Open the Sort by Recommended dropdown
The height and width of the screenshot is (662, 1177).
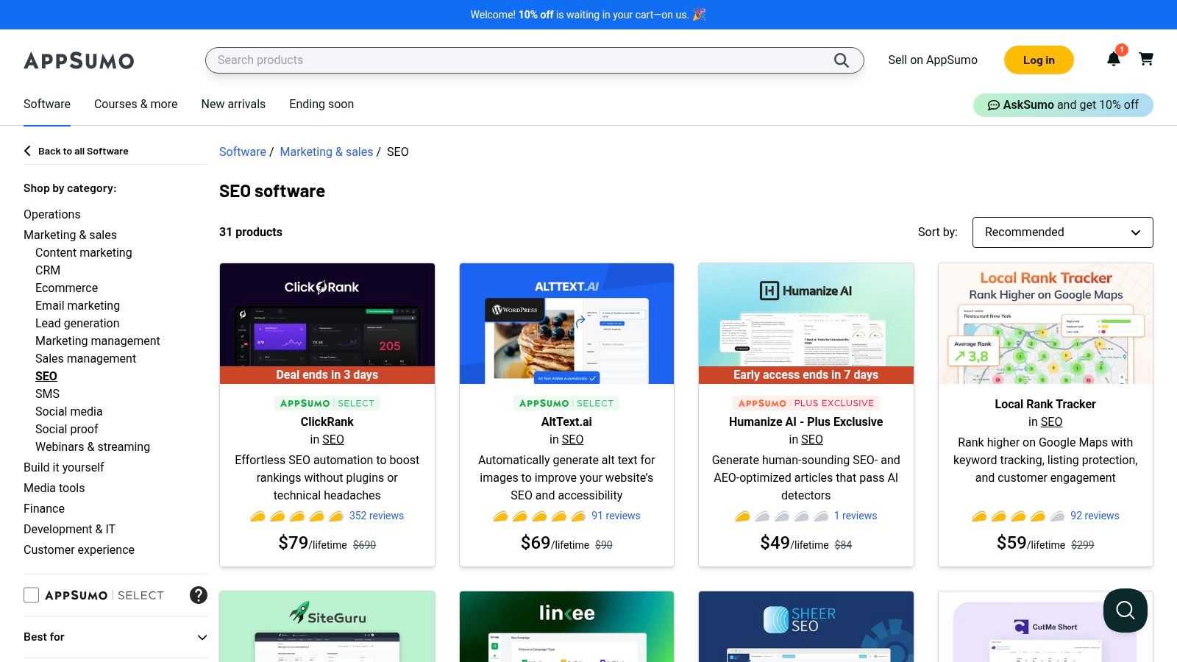pyautogui.click(x=1062, y=232)
